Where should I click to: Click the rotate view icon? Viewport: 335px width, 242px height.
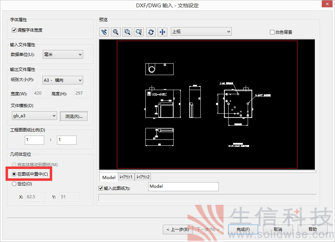(x=151, y=32)
